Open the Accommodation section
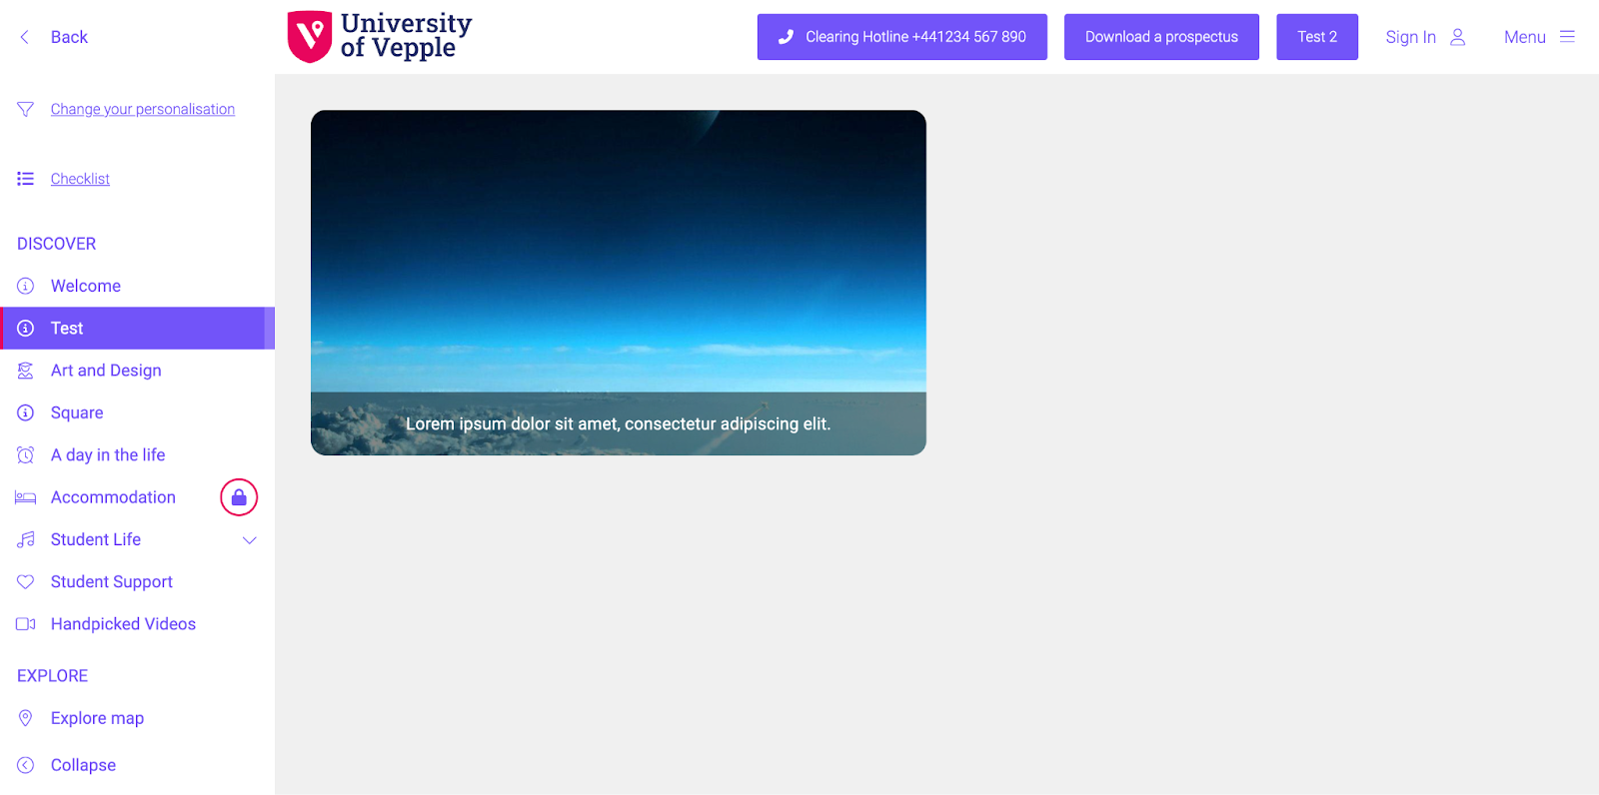1599x795 pixels. tap(113, 497)
